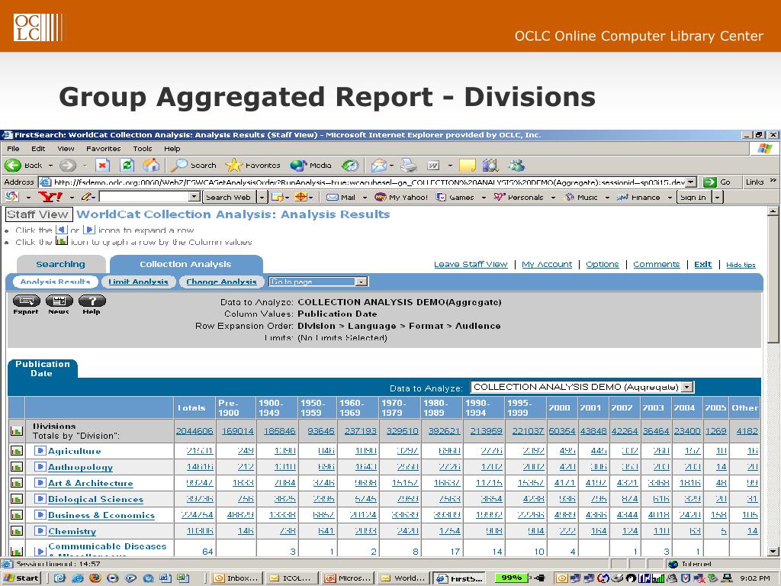The image size is (781, 586).
Task: Open the News icon button
Action: 59,304
